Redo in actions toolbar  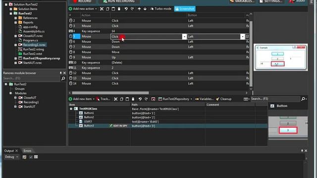point(132,9)
